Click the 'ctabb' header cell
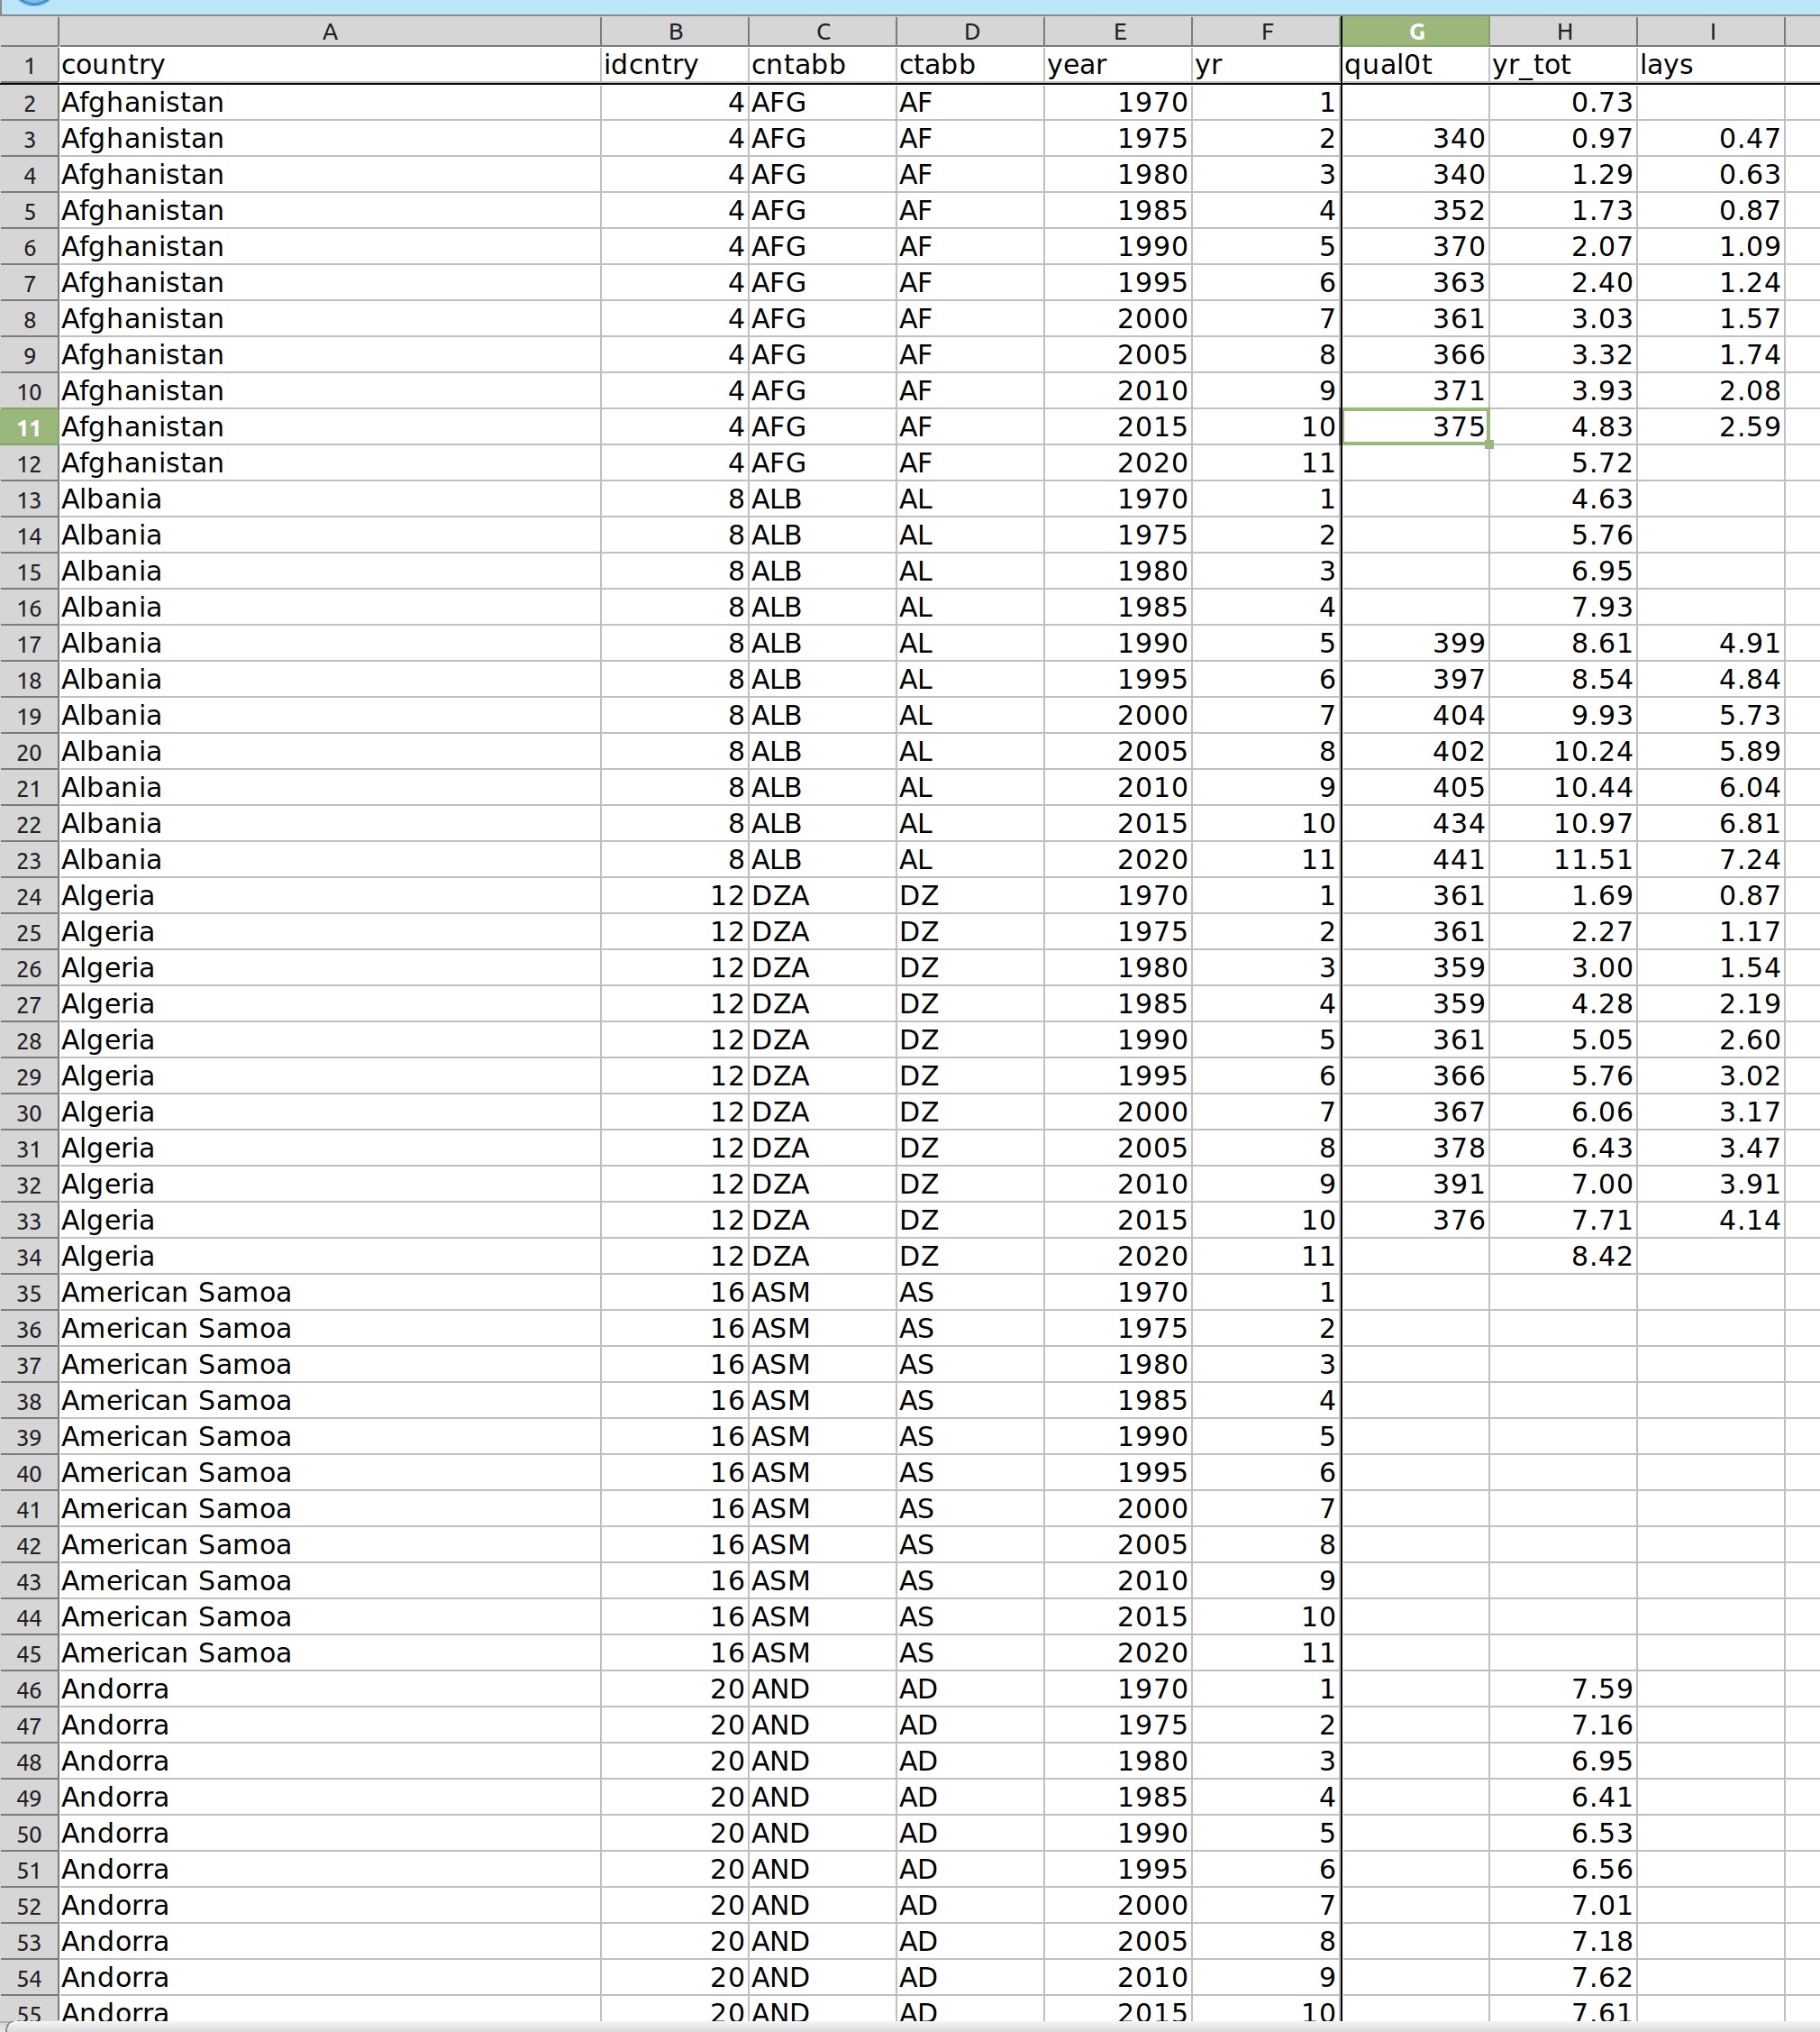1820x2032 pixels. click(970, 65)
